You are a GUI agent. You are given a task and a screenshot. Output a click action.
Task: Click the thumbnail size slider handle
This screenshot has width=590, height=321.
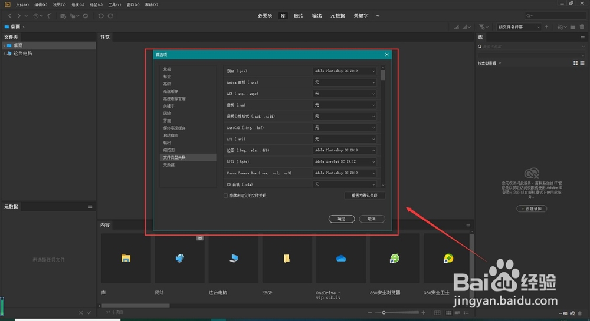[x=383, y=312]
